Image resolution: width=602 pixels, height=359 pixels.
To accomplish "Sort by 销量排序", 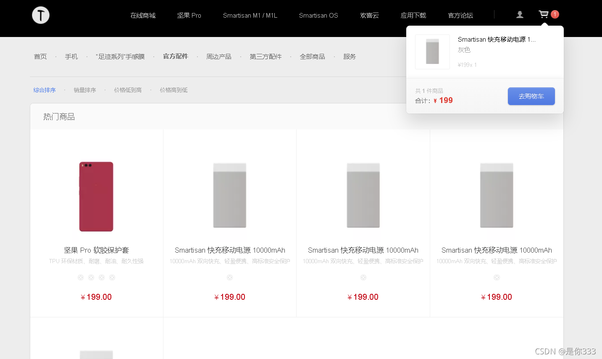I will 85,90.
